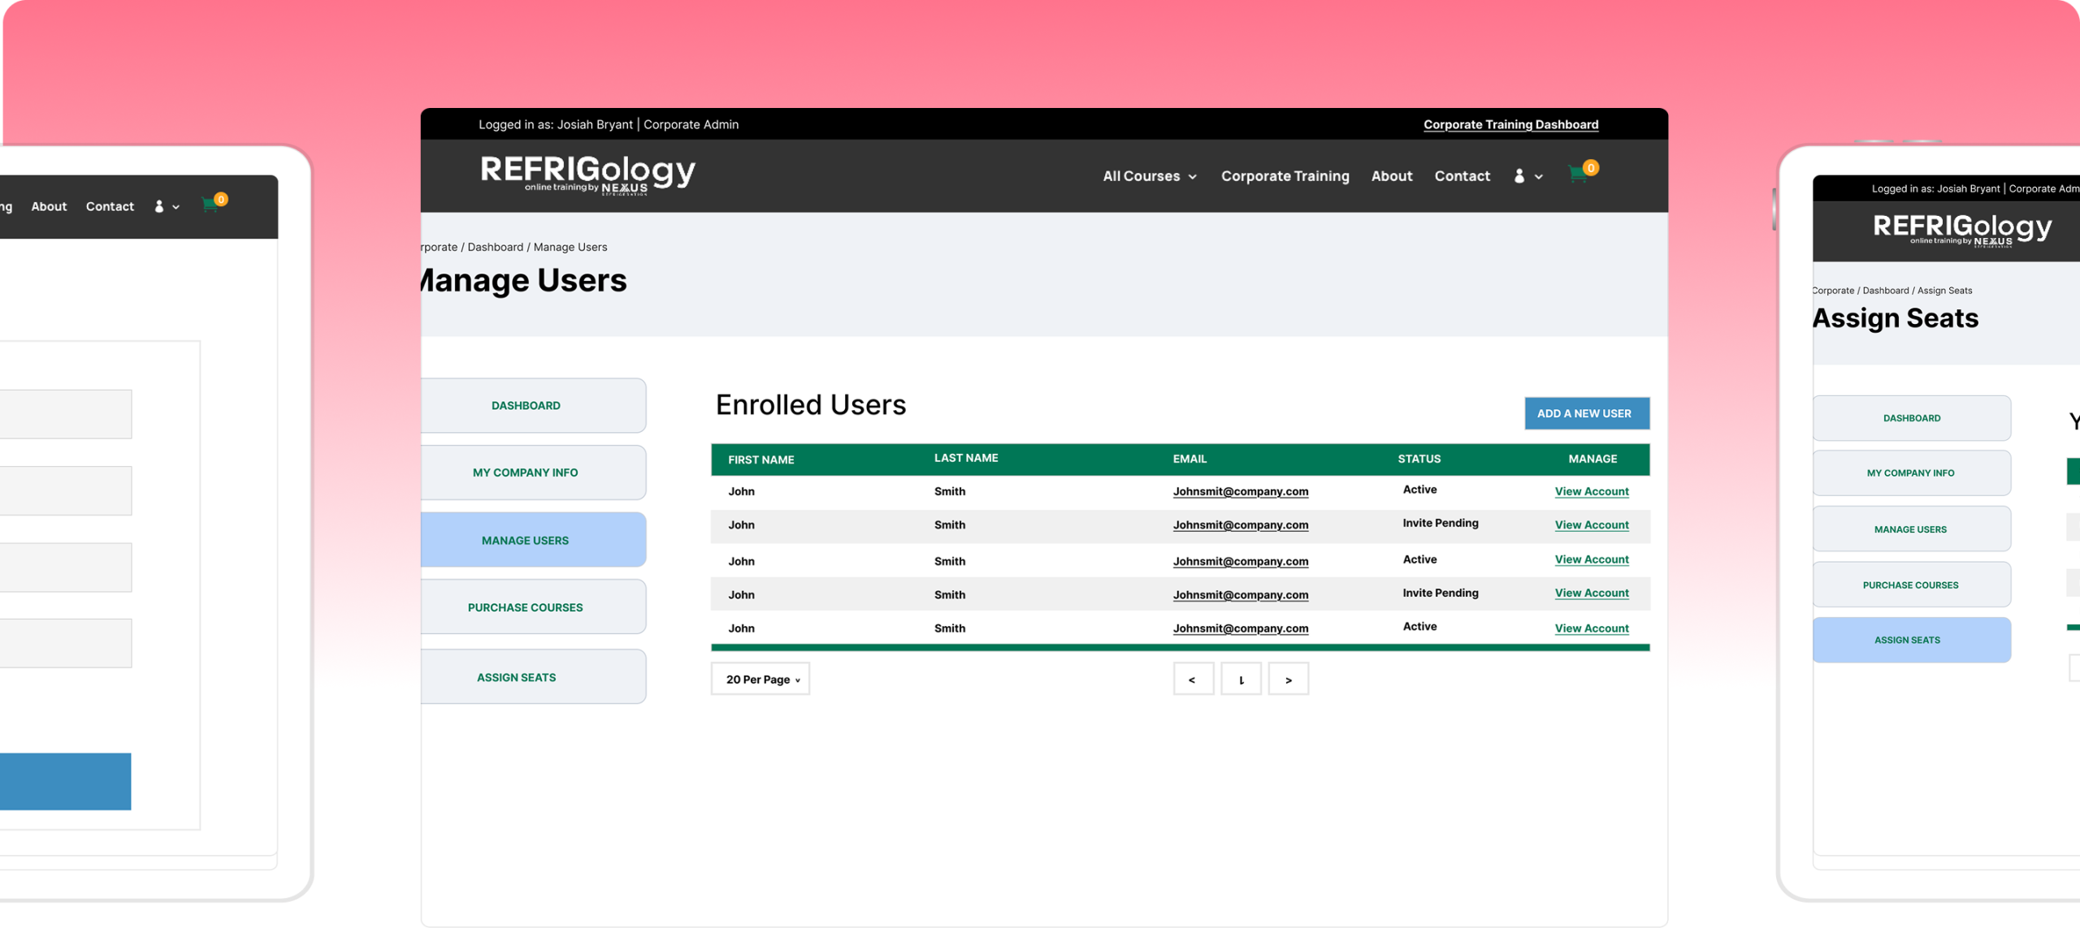This screenshot has height=928, width=2080.
Task: Click the REFRIGology logo in center window
Action: click(x=587, y=175)
